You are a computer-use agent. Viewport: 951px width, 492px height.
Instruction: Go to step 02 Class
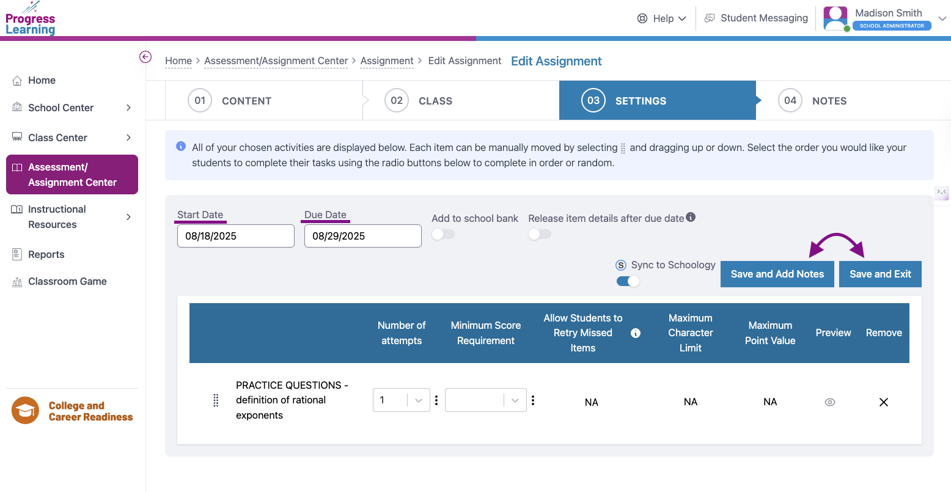pyautogui.click(x=461, y=100)
